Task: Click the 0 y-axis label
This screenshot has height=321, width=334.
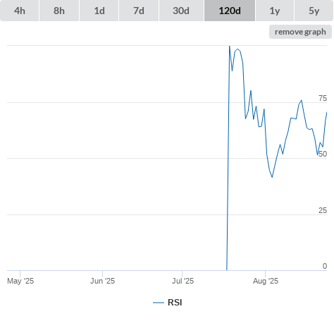Action: point(325,266)
